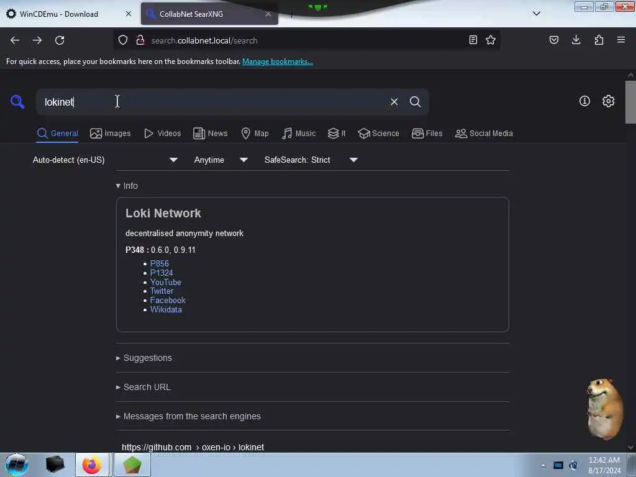Screen dimensions: 636x477
Task: Switch to Files search category
Action: [x=427, y=134]
